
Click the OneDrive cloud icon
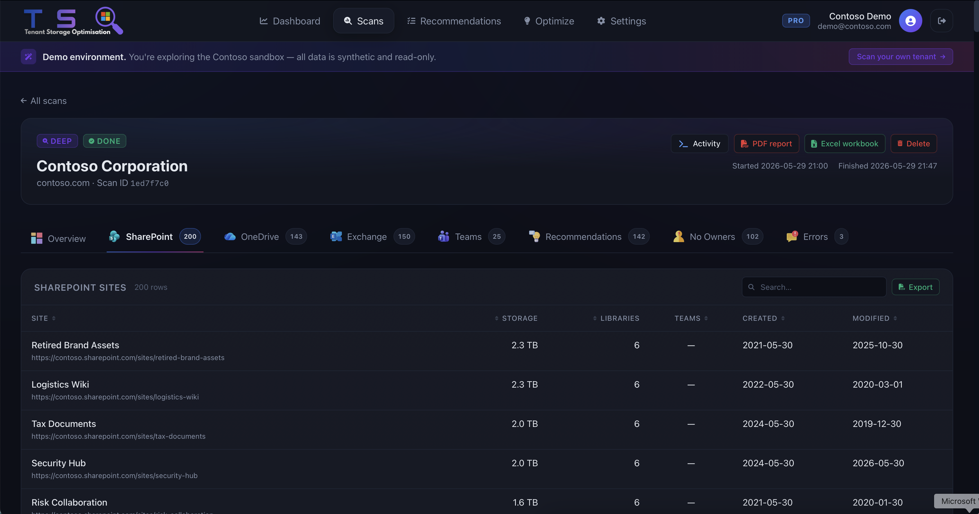click(230, 236)
